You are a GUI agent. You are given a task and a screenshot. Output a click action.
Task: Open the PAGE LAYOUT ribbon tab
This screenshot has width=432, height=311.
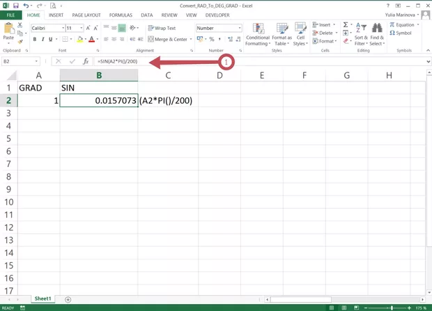pos(87,15)
